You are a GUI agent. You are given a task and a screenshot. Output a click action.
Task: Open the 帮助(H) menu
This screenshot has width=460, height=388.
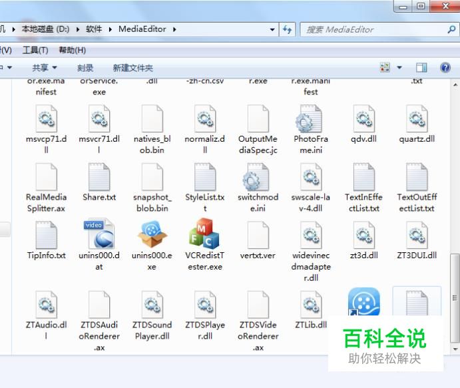pos(72,51)
